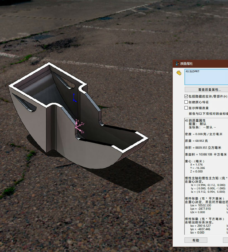Click the pink center-of-mass triad
The image size is (228, 252).
click(78, 127)
